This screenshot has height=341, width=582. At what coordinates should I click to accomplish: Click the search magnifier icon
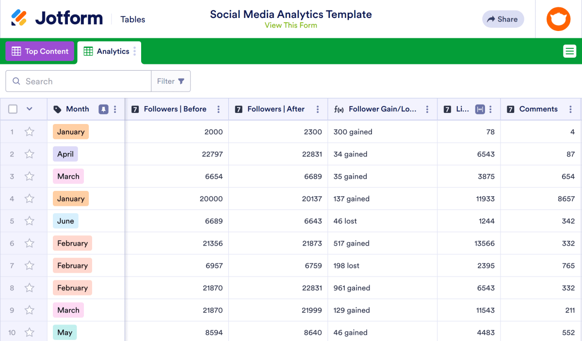point(17,81)
